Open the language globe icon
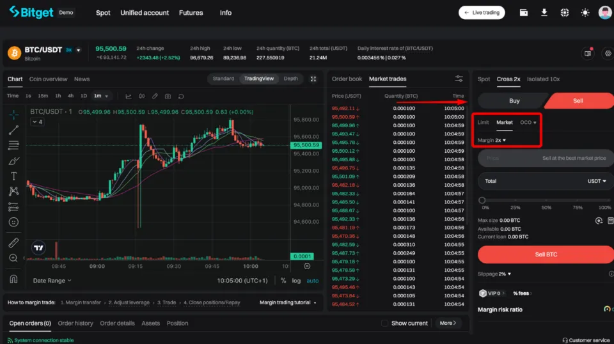 click(x=565, y=13)
